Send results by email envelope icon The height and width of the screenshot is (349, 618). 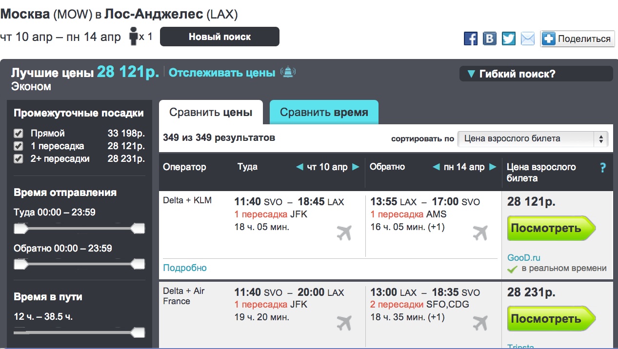click(528, 39)
